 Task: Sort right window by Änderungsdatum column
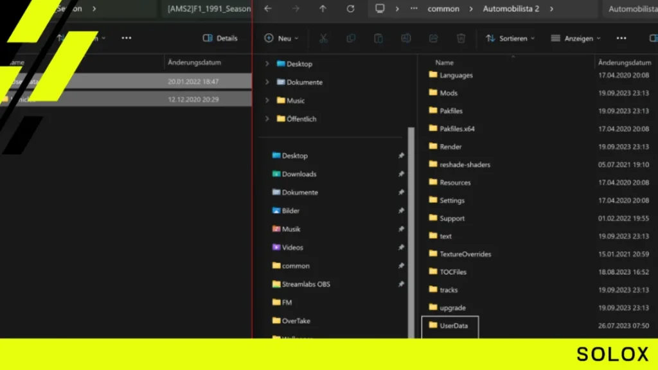[x=625, y=62]
